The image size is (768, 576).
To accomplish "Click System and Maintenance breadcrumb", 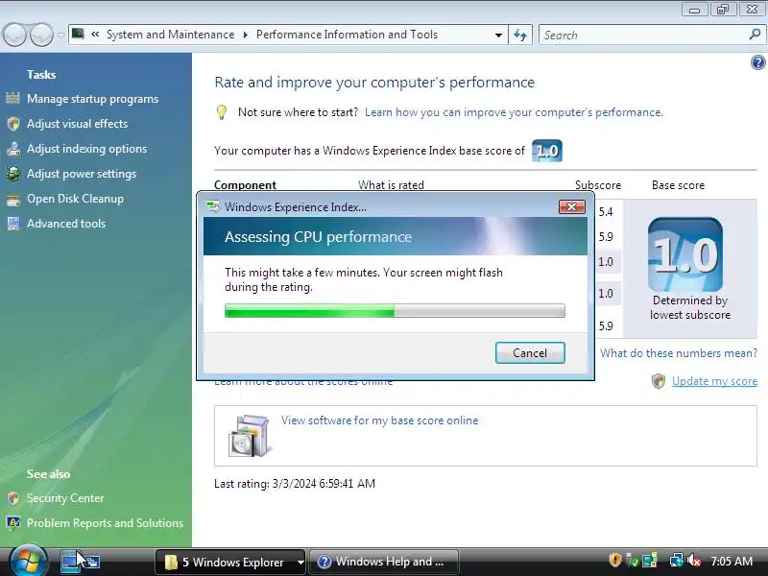I will click(x=171, y=35).
